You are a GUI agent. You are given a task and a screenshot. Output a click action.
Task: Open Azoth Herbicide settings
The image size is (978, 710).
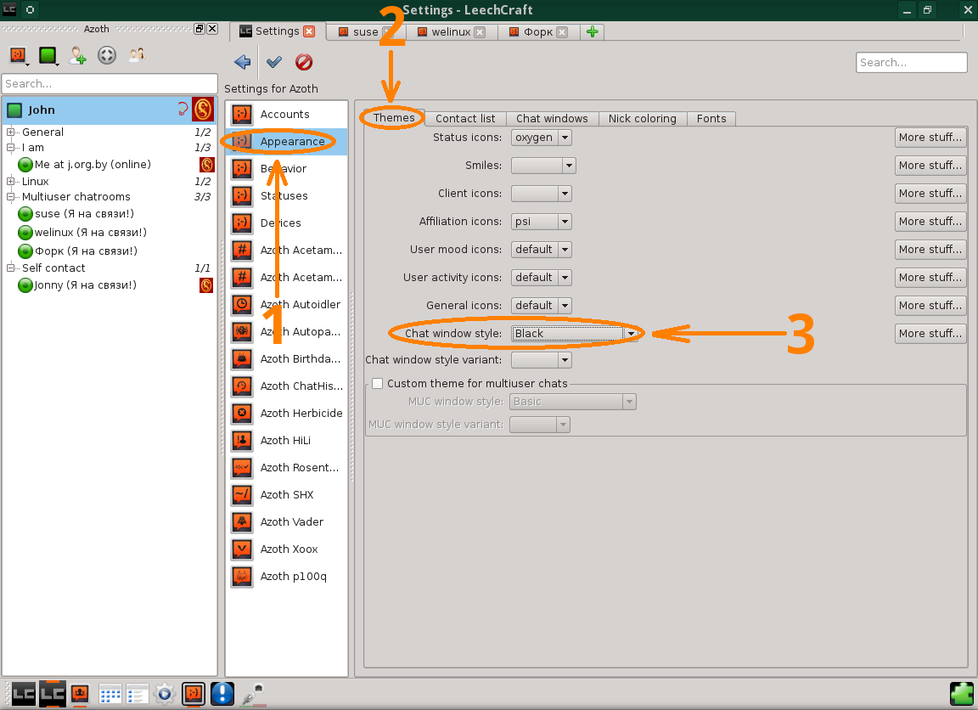286,413
